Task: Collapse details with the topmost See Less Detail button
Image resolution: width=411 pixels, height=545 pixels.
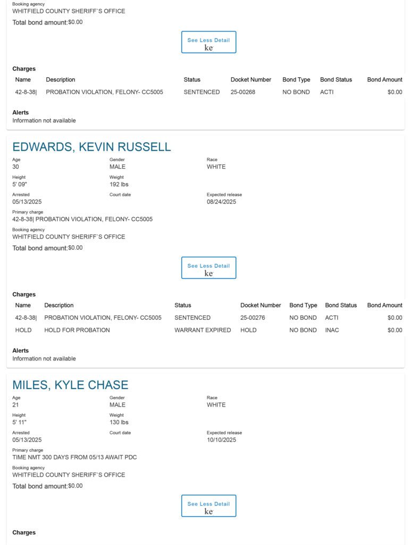Action: click(208, 42)
